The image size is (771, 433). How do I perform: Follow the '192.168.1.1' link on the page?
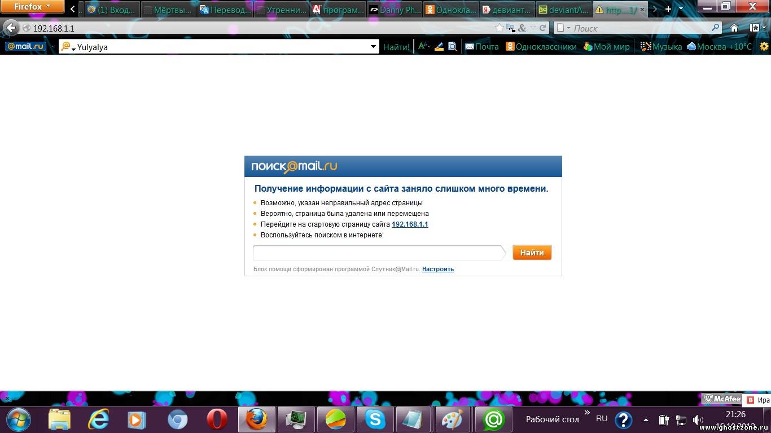410,224
